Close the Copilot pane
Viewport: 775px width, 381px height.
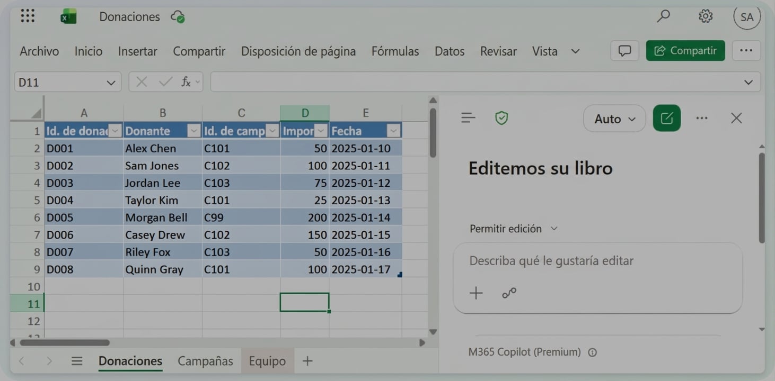tap(736, 118)
